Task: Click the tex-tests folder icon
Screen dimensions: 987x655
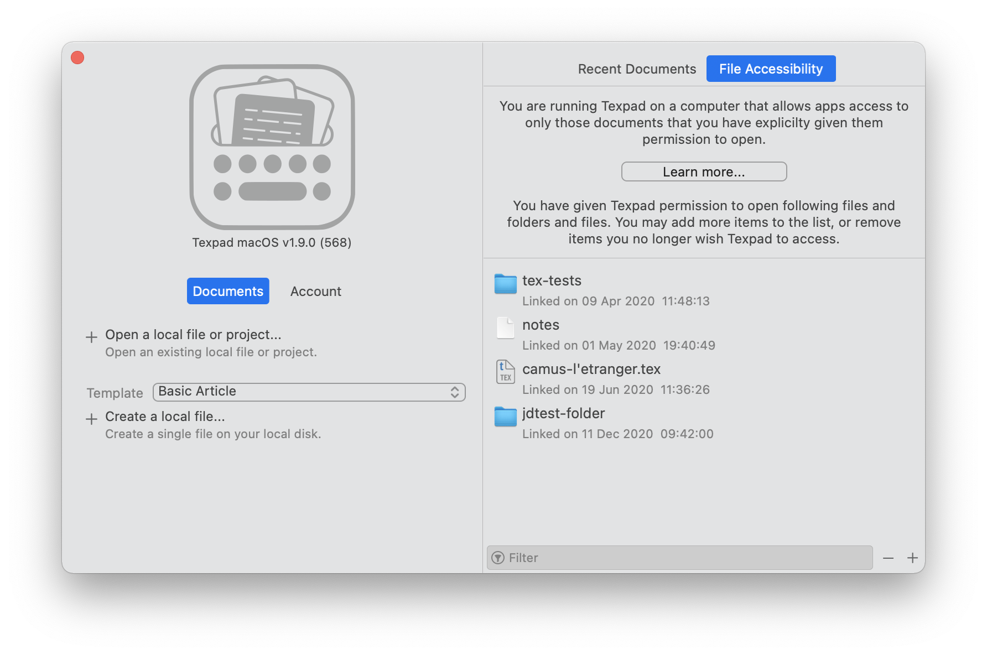Action: click(x=505, y=283)
